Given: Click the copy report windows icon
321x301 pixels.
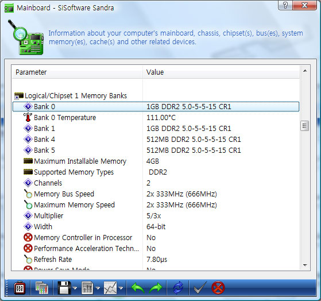Looking at the screenshot, I should point(42,288).
